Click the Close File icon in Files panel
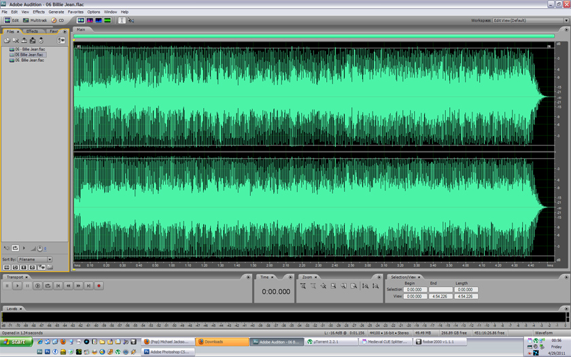This screenshot has height=357, width=571. [16, 40]
